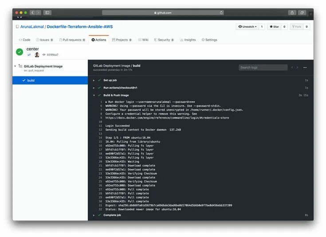Click the workflow run title center
The image size is (326, 237).
[33, 49]
